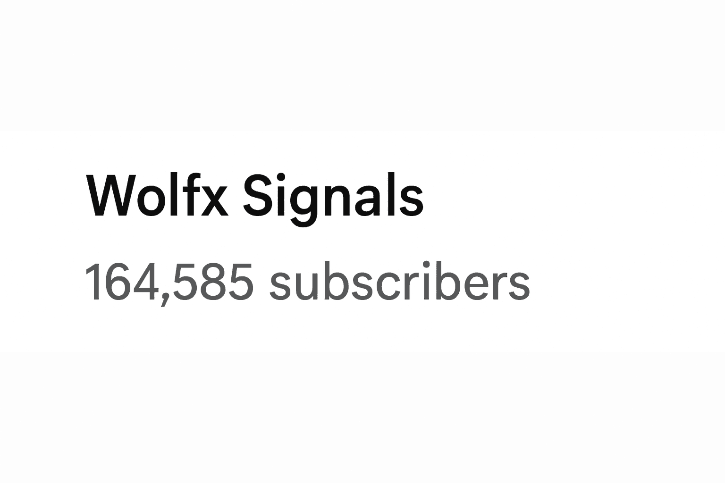725x483 pixels.
Task: Click the first s of "subscribers"
Action: [x=280, y=286]
